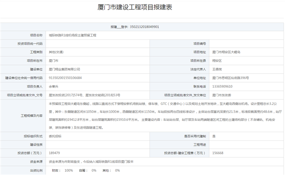285x175 pixels.
Task: Select company name 厦门翔业集团有限公司
Action: (x=64, y=69)
